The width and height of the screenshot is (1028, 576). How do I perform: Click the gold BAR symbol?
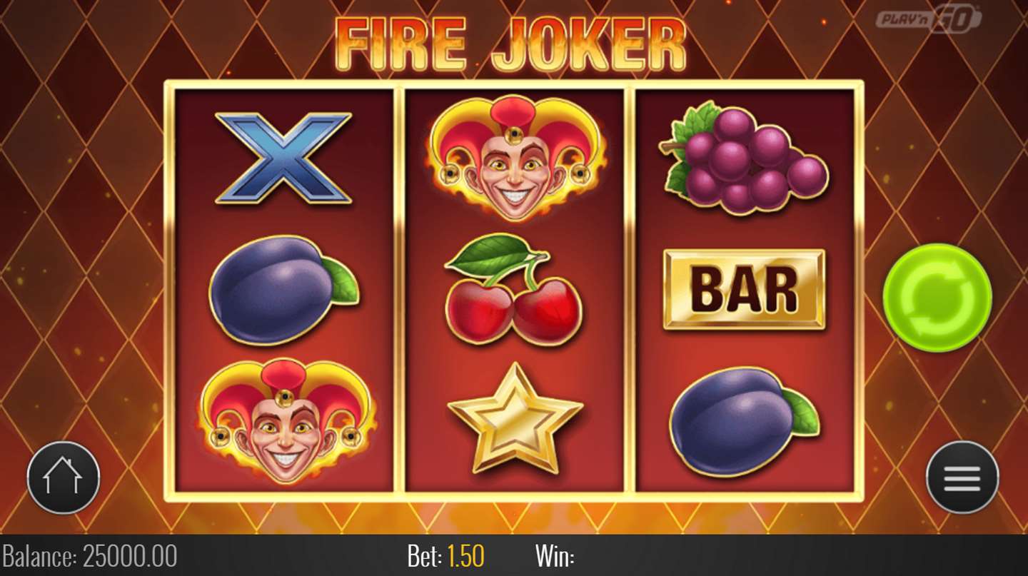coord(744,289)
